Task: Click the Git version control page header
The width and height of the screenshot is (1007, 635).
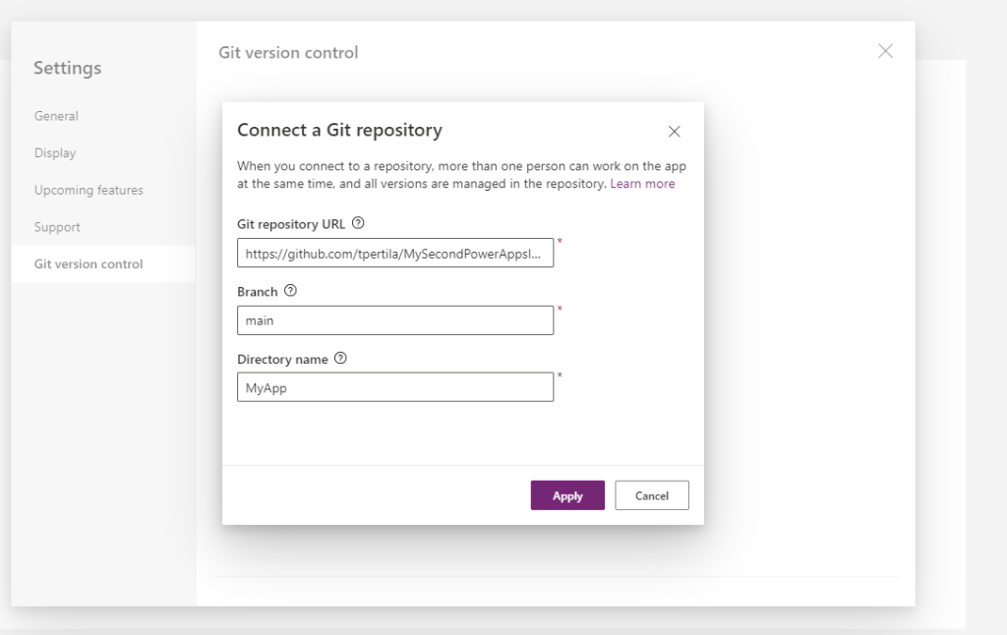Action: (288, 52)
